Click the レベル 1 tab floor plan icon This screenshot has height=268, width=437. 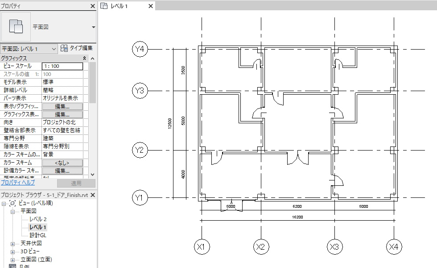pos(104,6)
